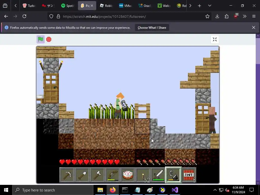
Task: Show hidden system tray icons chevron
Action: (215, 190)
